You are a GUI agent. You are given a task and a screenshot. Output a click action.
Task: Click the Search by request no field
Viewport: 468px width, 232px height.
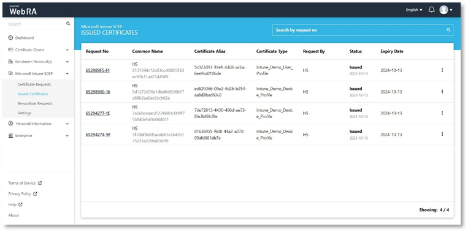tap(363, 30)
